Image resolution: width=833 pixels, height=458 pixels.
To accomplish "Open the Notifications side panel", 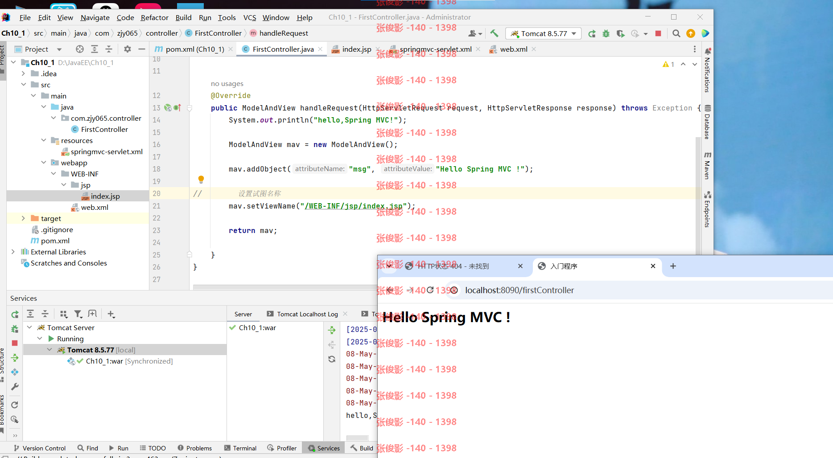I will pos(708,70).
